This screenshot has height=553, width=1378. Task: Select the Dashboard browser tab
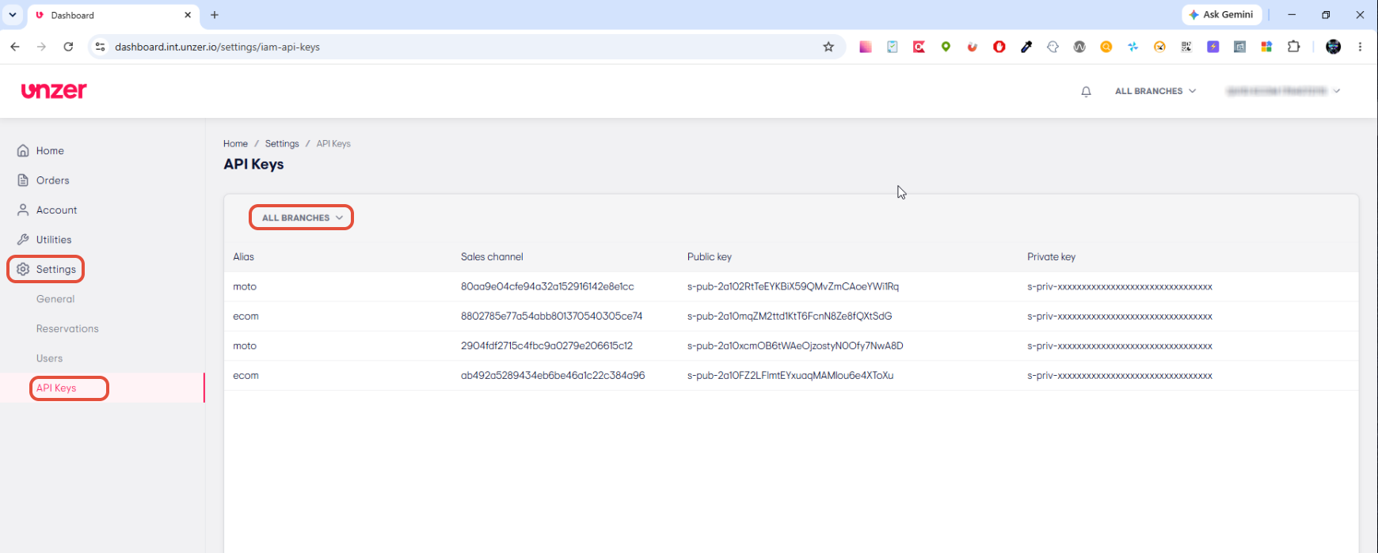pos(111,15)
